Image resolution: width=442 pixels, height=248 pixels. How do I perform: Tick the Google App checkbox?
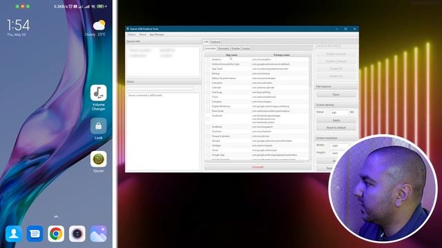tap(208, 155)
